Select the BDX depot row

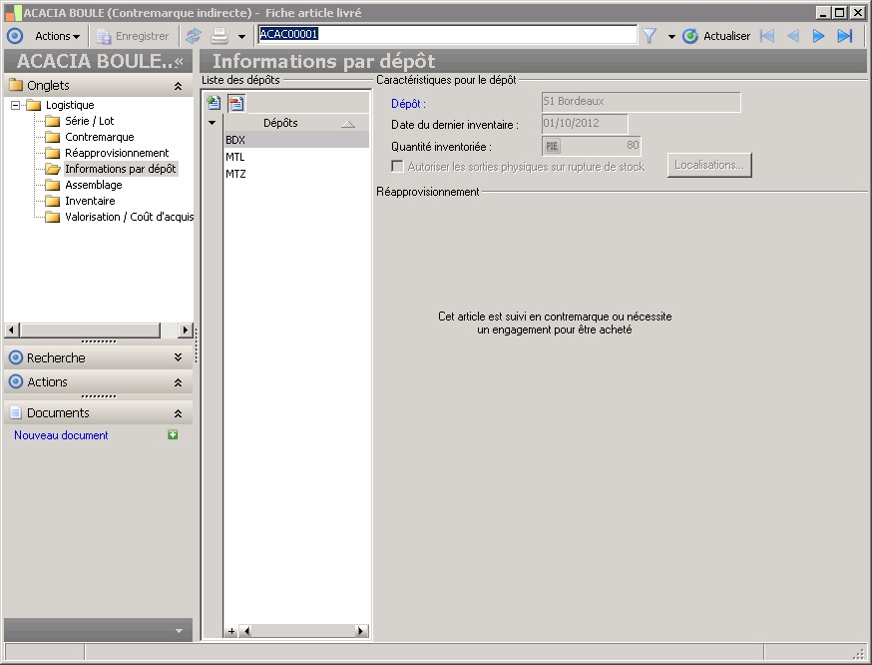[296, 140]
